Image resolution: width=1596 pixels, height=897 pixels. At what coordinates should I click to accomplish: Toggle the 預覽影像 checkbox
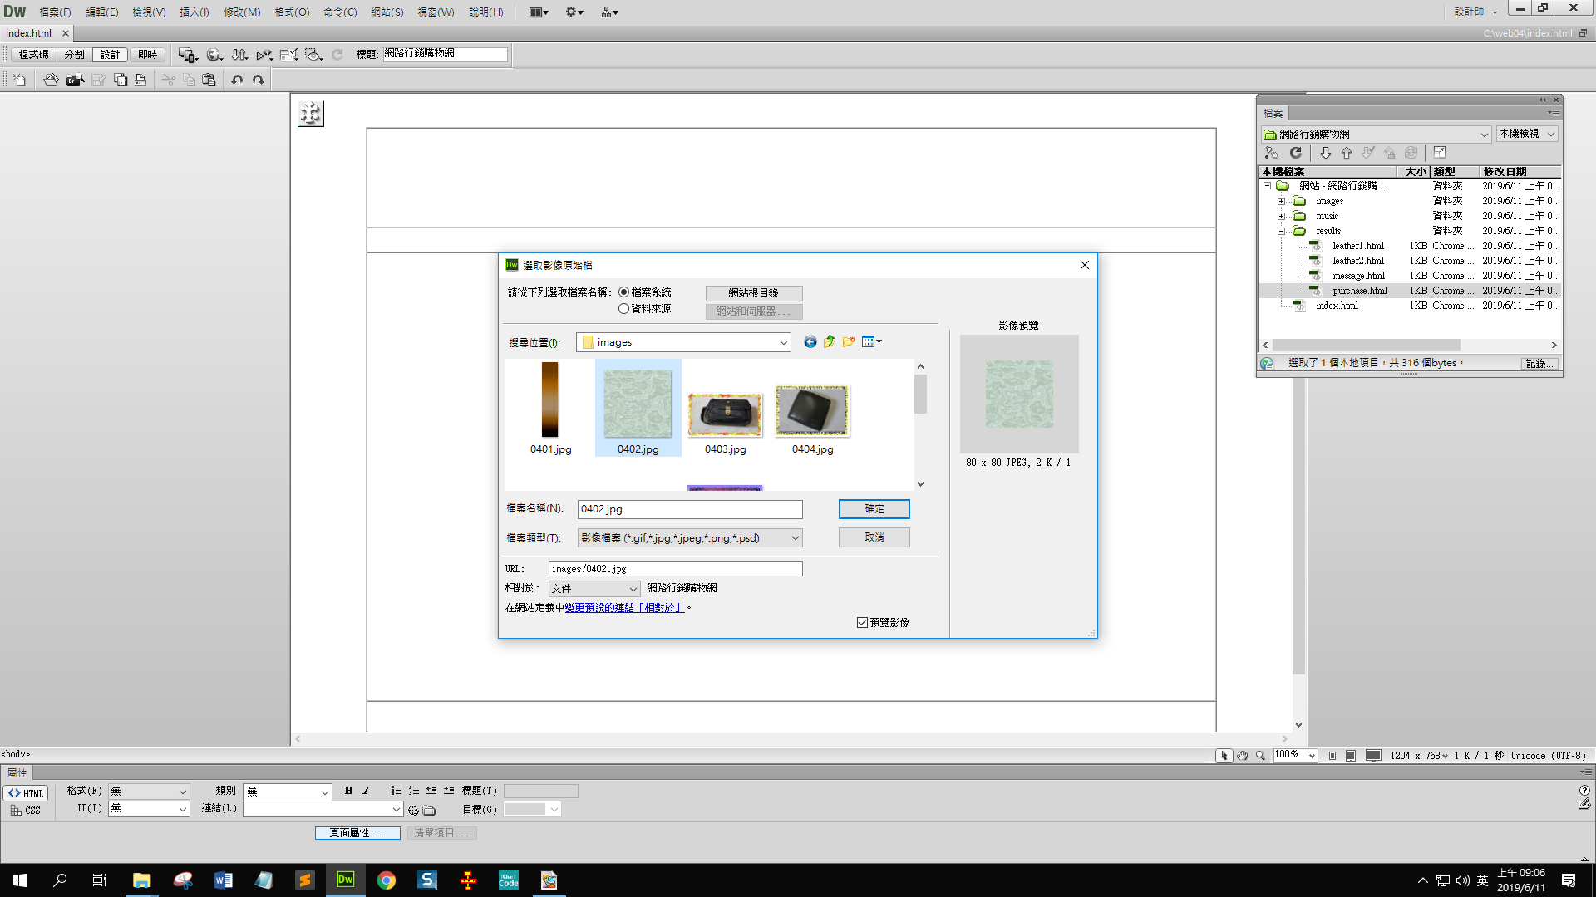[862, 622]
